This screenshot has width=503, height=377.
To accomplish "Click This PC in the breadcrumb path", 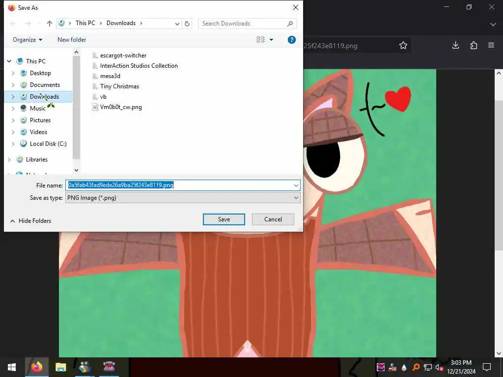I will 85,23.
